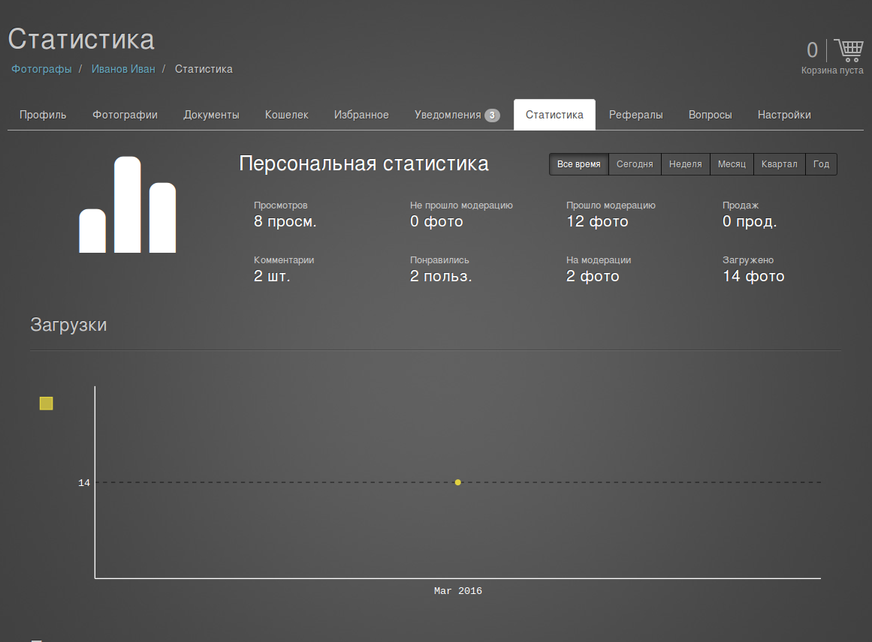Switch to the 'Рефералы' tab
This screenshot has width=872, height=642.
[635, 115]
